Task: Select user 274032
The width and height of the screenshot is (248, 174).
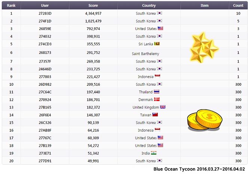Action: [45, 36]
